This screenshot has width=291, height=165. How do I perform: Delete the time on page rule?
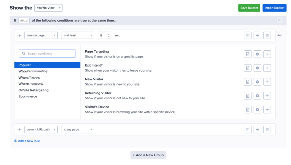point(267,35)
